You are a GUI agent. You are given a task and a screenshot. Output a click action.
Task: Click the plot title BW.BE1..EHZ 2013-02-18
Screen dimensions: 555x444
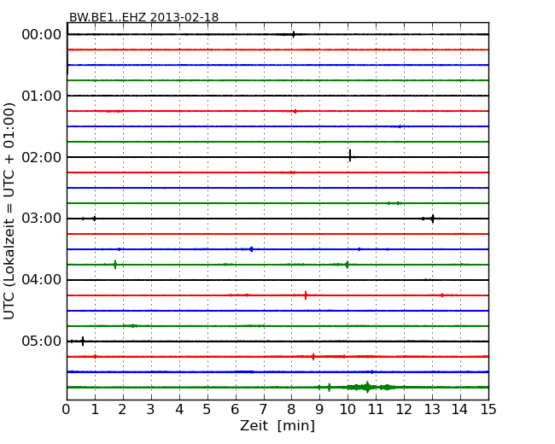coord(143,17)
